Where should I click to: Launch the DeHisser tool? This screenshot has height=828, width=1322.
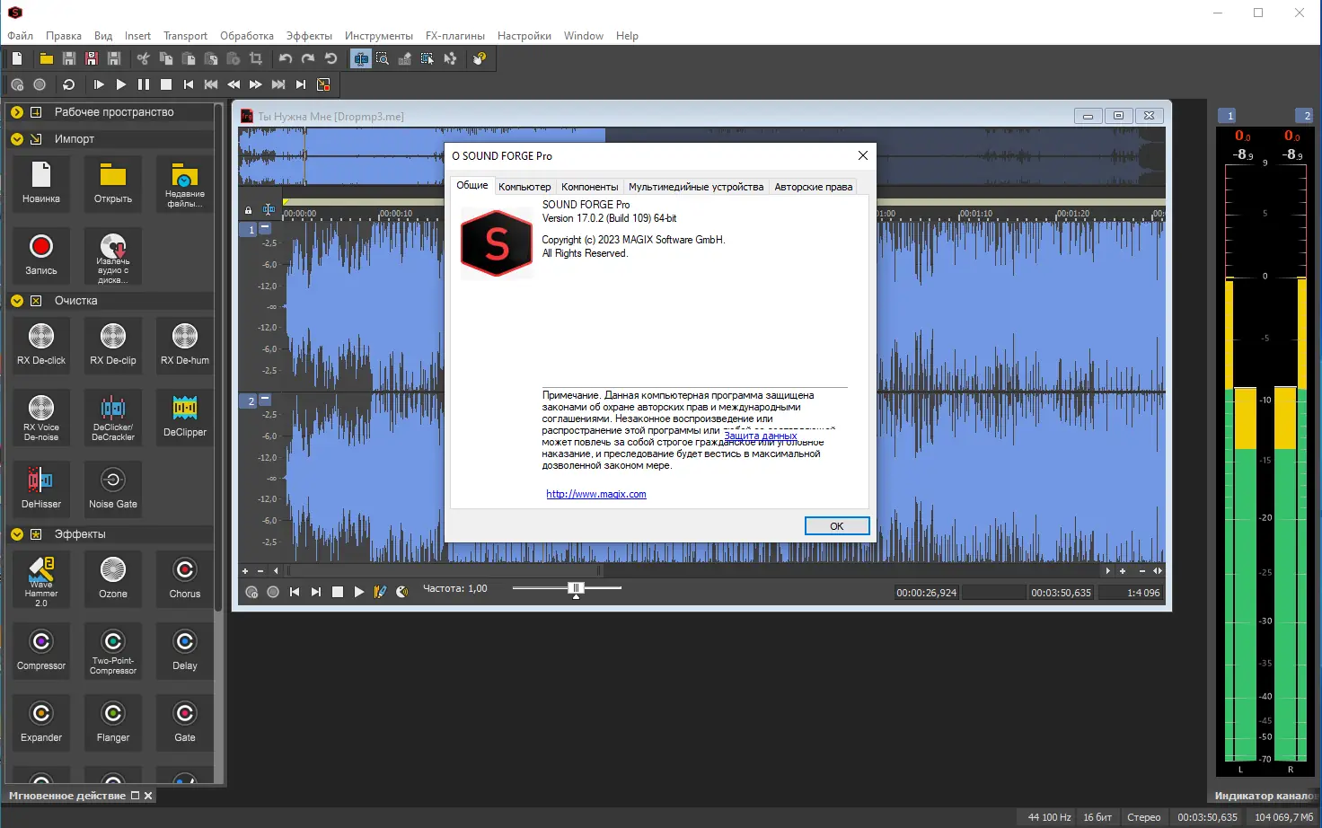click(40, 489)
